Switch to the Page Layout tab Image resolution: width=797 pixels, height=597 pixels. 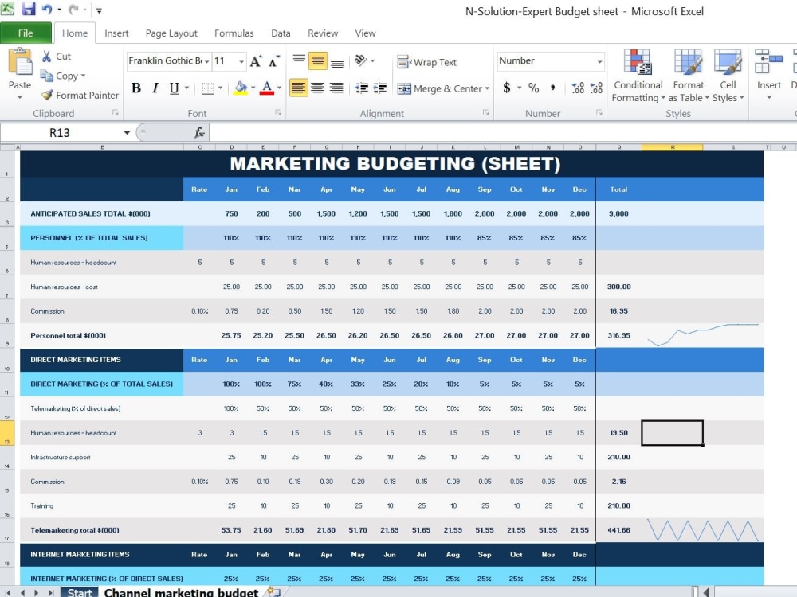coord(171,33)
